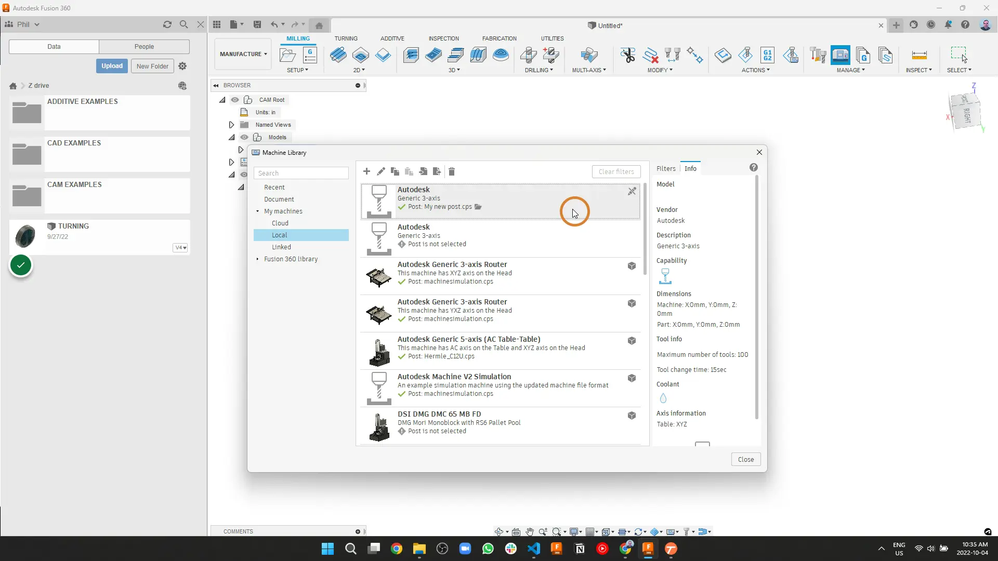Screen dimensions: 998x561
Task: Switch to the ADDITIVE ribbon tab
Action: (392, 38)
